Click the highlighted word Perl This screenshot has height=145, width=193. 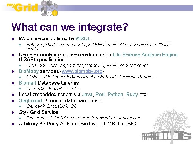coord(100,95)
